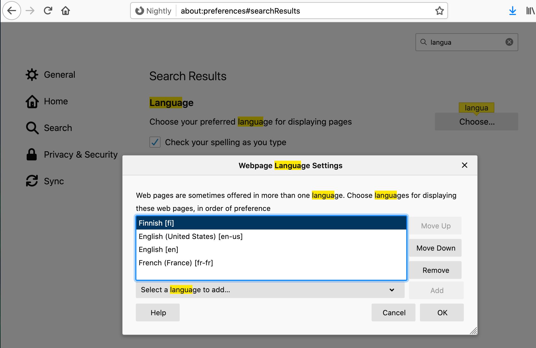Clear the search field using the X icon
536x348 pixels.
[x=509, y=42]
